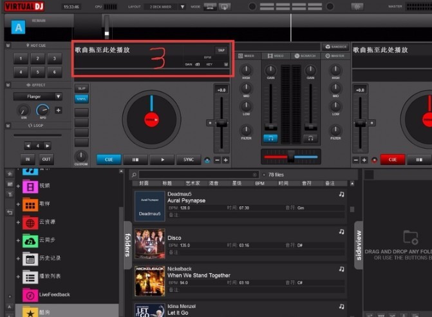This screenshot has width=432, height=317.
Task: Click the red record icon on right deck
Action: pos(374,160)
